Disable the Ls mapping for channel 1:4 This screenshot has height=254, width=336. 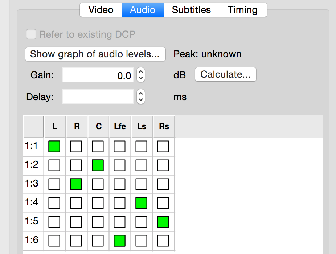[141, 203]
